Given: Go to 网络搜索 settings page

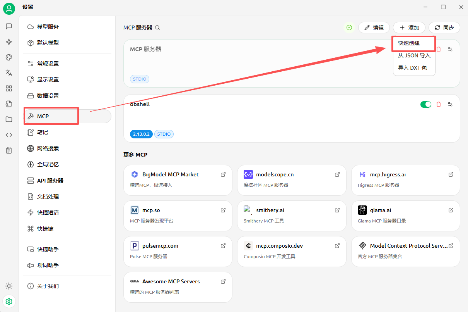Looking at the screenshot, I should [48, 148].
